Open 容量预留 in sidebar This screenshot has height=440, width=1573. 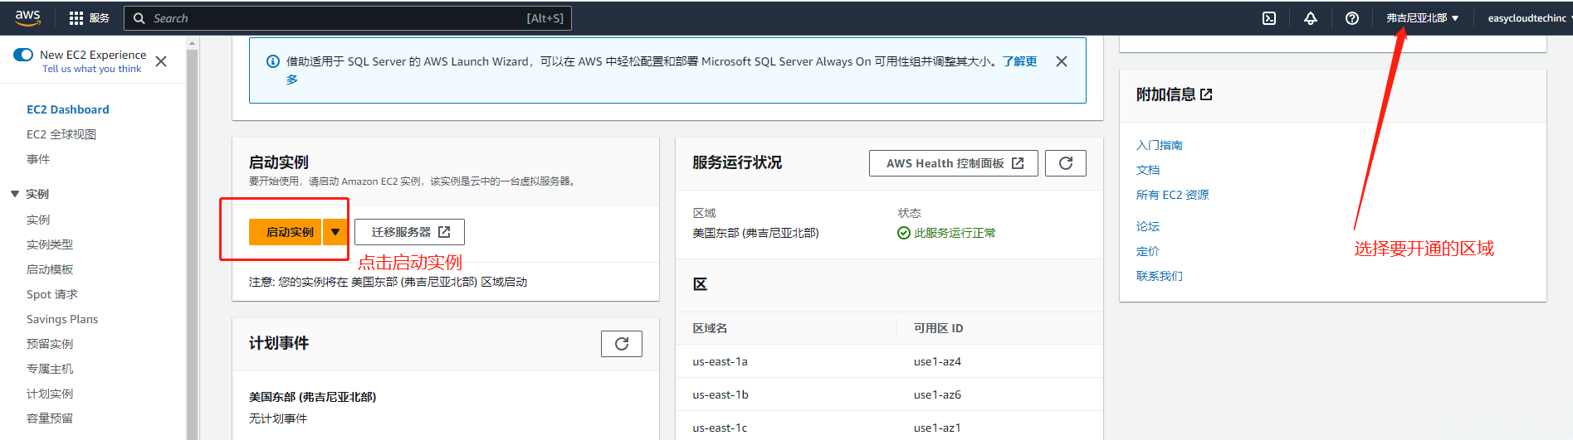pos(50,418)
